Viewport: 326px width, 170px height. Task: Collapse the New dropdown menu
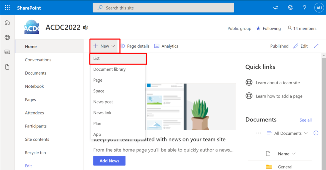(104, 46)
